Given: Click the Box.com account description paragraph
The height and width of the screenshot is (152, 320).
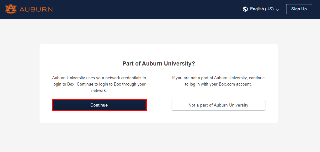Looking at the screenshot, I should pos(218,81).
